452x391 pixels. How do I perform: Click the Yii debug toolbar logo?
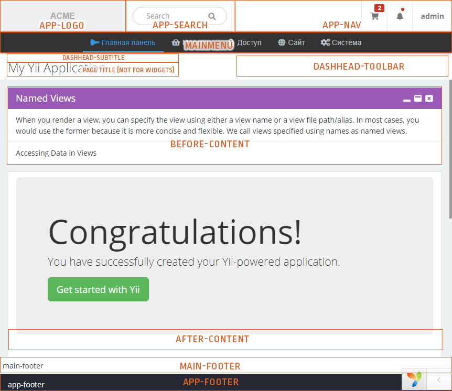pos(414,379)
